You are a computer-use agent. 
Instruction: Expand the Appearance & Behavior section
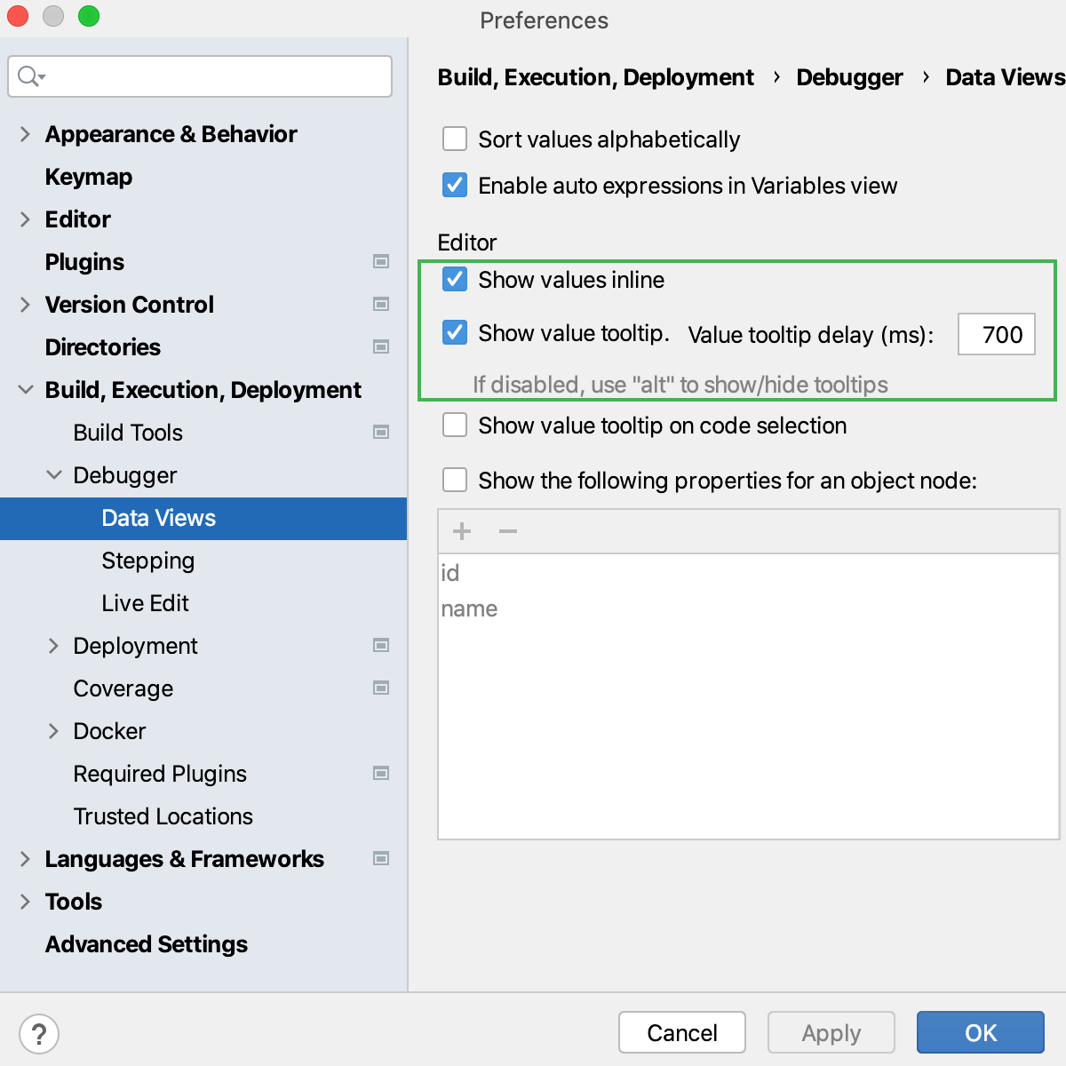(x=24, y=133)
